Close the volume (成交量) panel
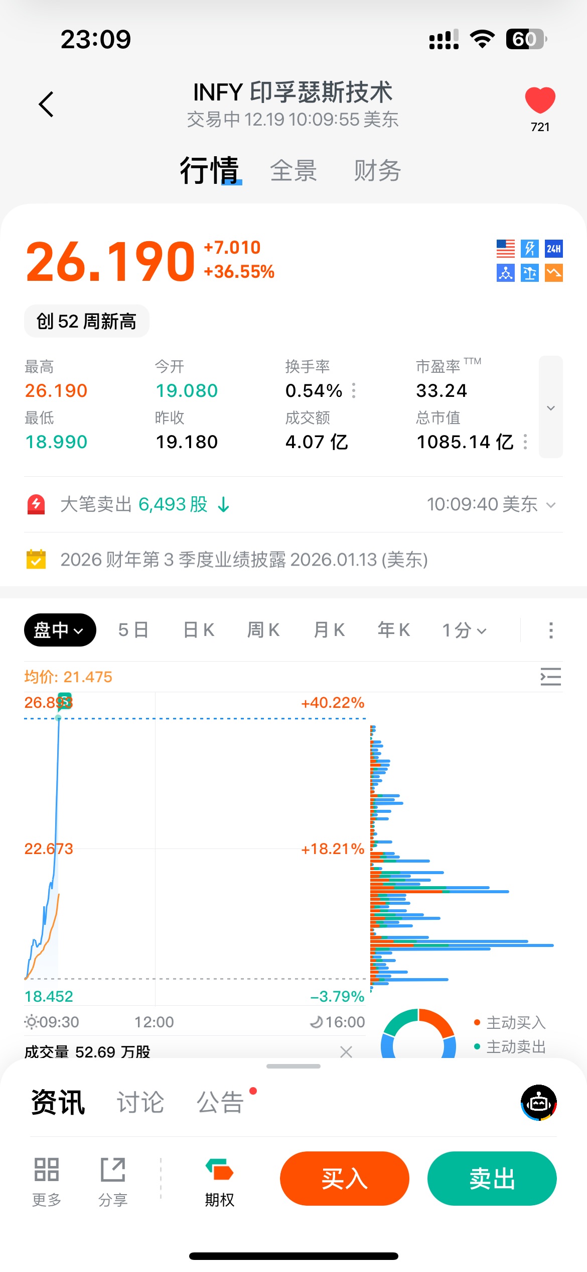The height and width of the screenshot is (1272, 587). [x=346, y=1051]
